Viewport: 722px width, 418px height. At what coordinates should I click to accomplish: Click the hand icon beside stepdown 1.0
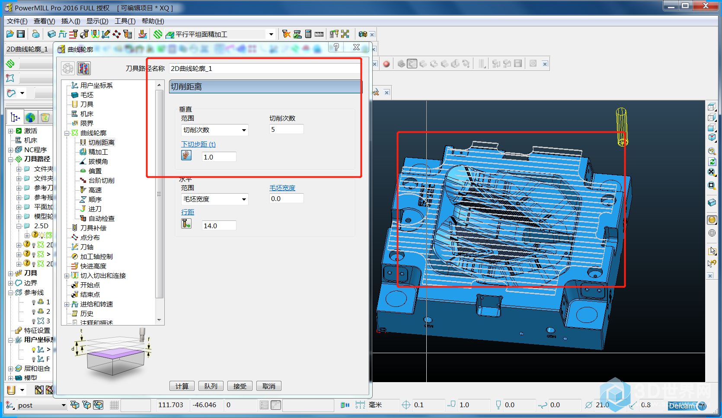[x=186, y=155]
